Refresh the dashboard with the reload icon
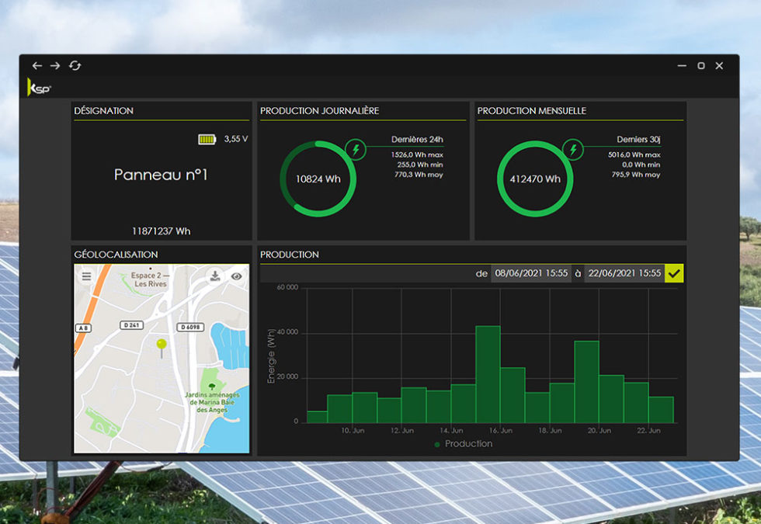This screenshot has height=524, width=761. pyautogui.click(x=75, y=65)
